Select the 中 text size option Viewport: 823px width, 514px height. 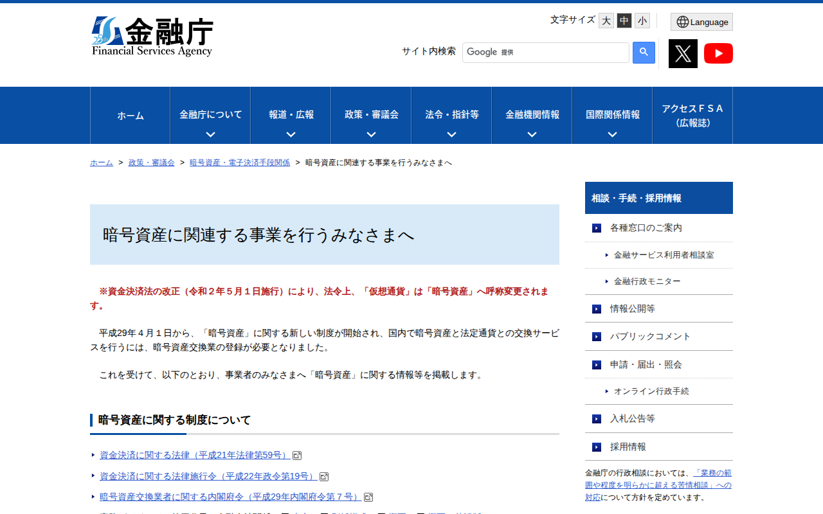click(623, 21)
